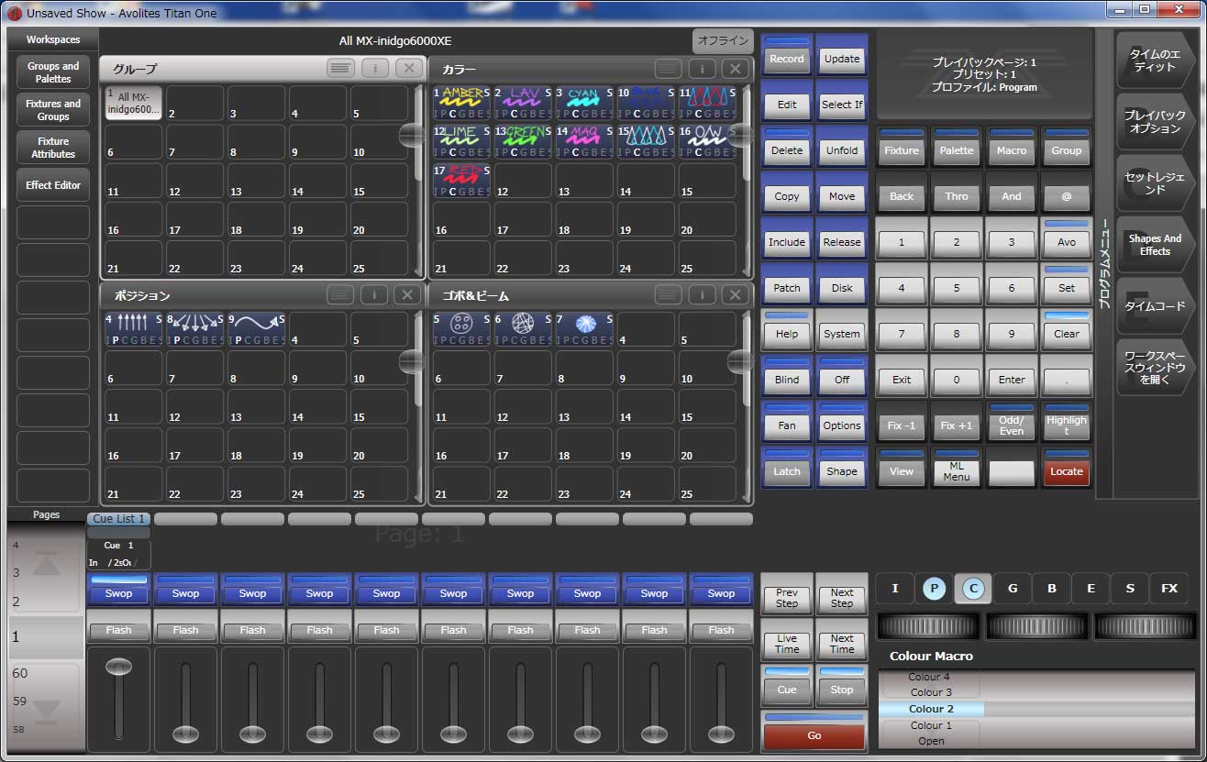Open the グループ window options menu icon
Viewport: 1207px width, 762px height.
pos(340,69)
